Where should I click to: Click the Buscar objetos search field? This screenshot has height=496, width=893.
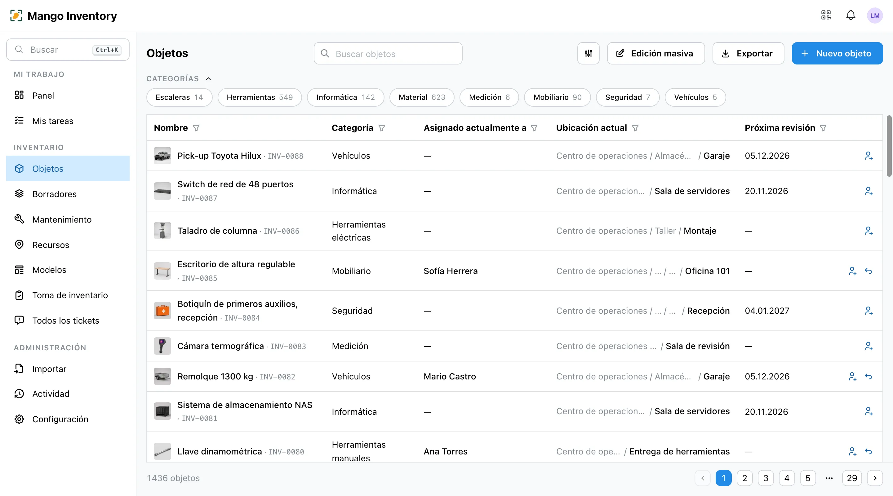pos(388,53)
